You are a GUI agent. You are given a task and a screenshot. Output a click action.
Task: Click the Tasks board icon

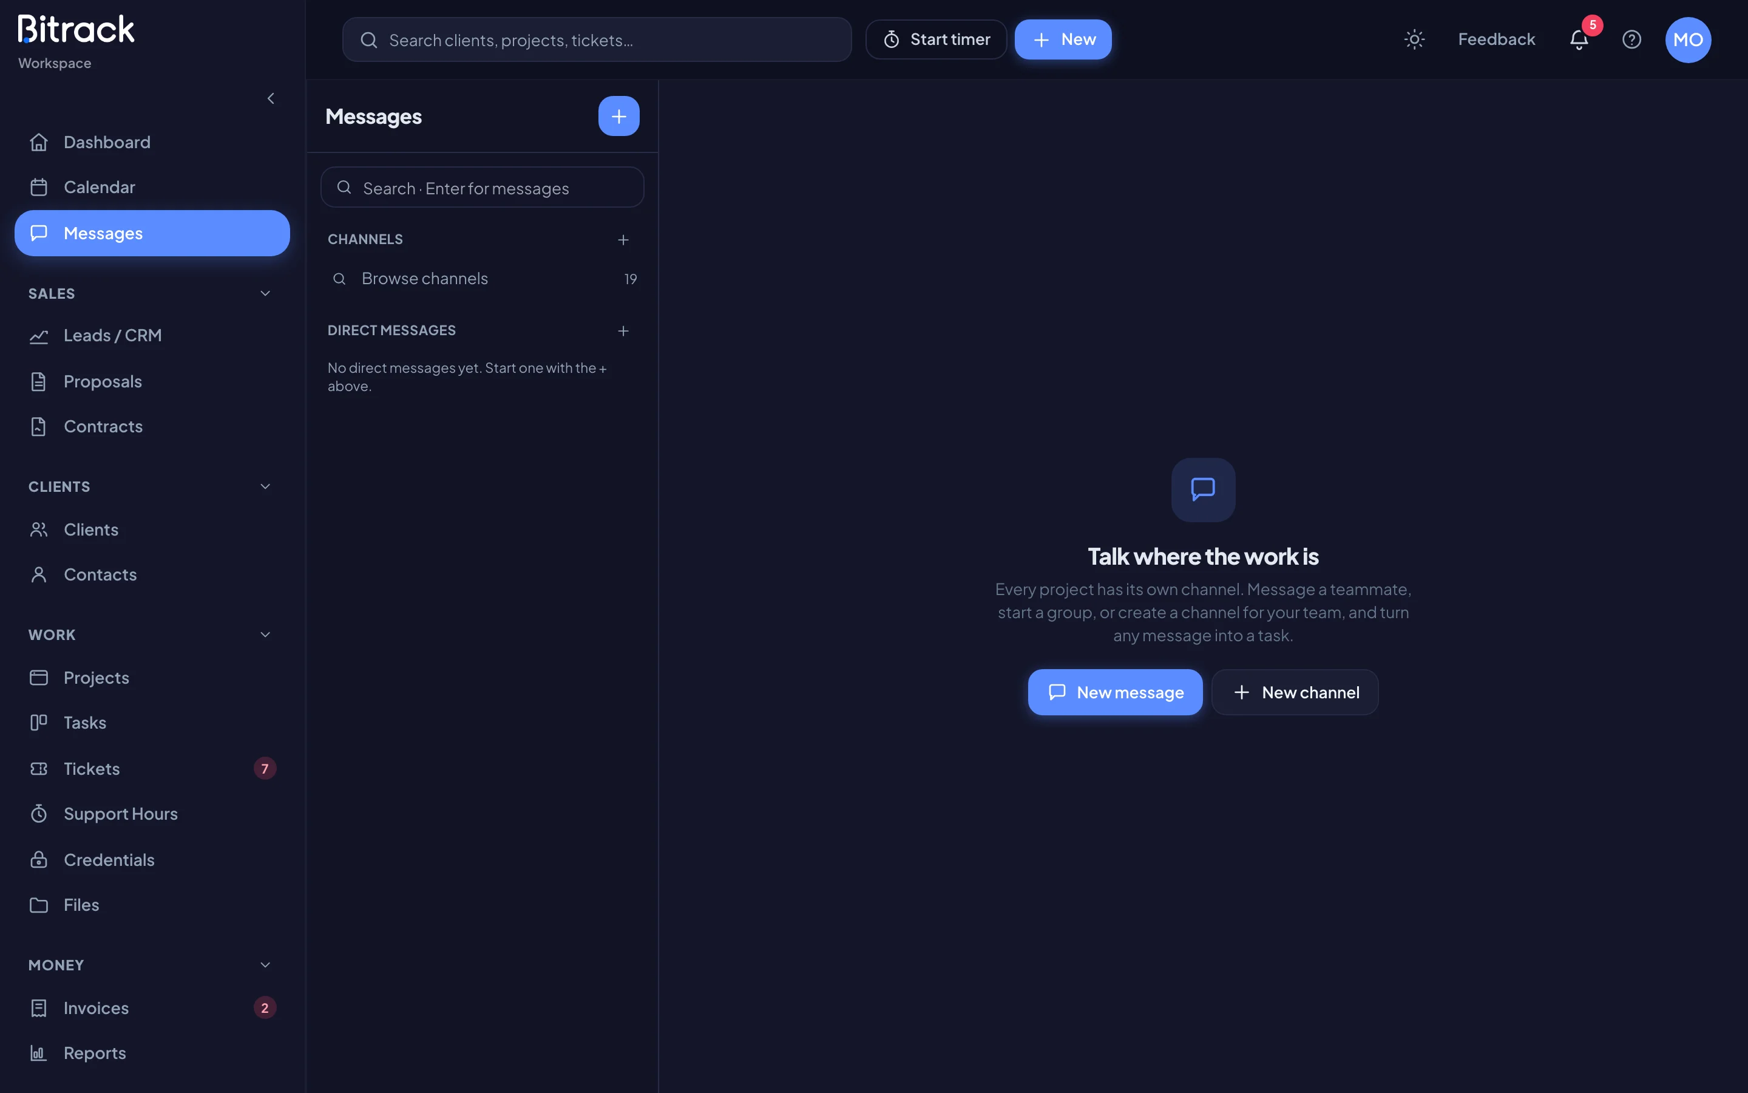39,723
